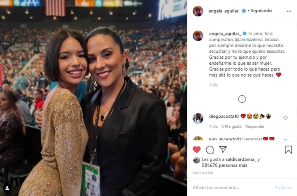View '581.676 personas más' likes list

225,165
